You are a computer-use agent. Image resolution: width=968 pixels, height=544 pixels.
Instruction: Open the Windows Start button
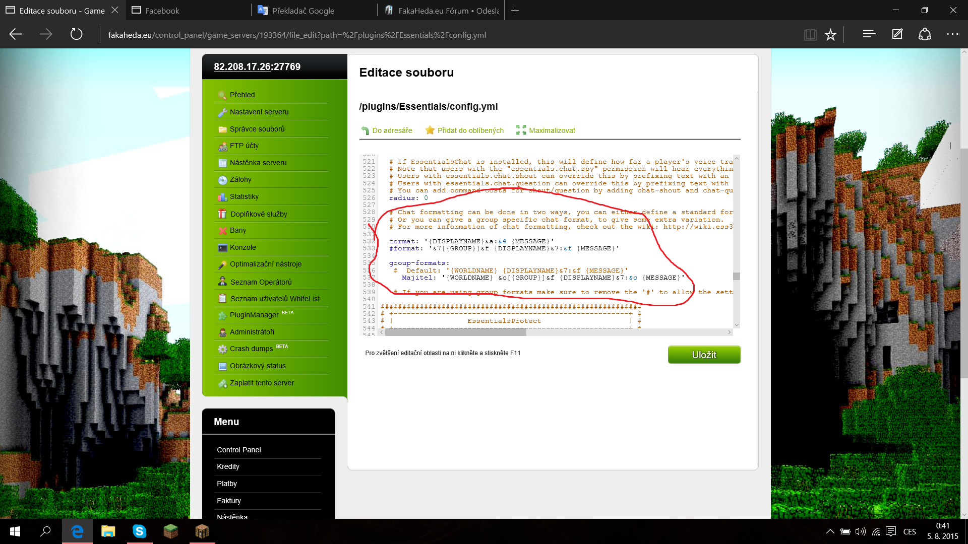15,531
